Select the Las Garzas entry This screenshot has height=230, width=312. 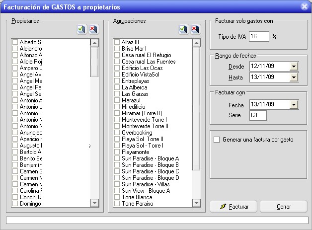tap(135, 94)
